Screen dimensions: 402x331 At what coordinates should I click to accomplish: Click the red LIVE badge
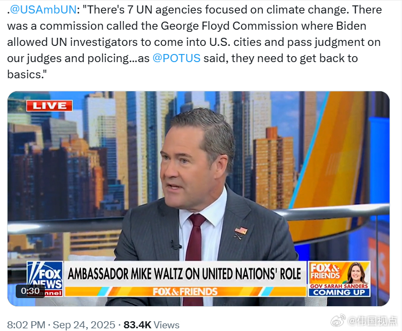(49, 106)
